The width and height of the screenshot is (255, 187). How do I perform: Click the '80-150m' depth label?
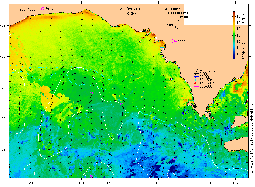(206, 80)
